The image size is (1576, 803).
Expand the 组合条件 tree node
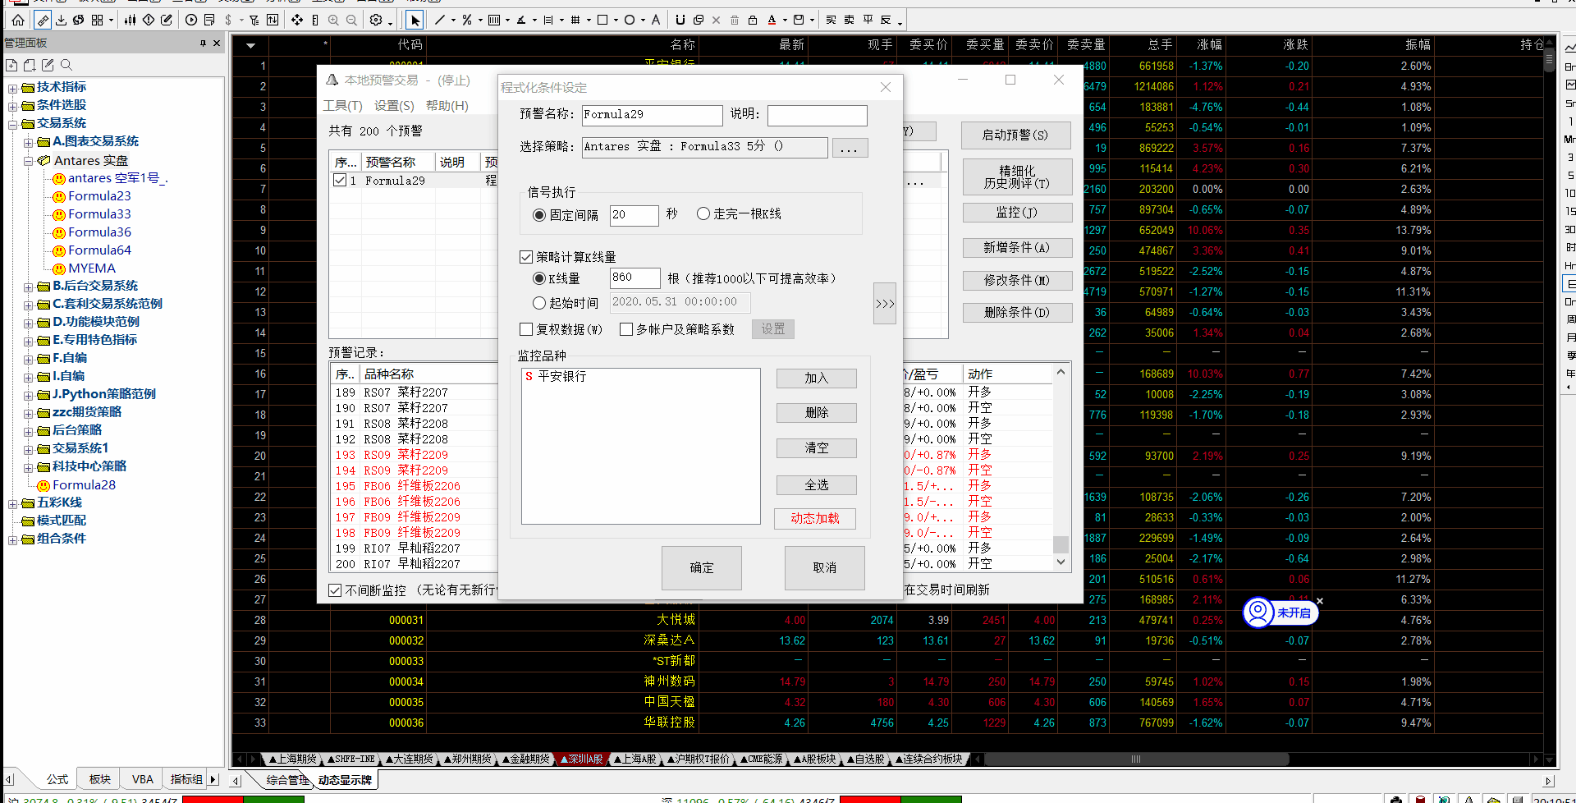click(12, 540)
